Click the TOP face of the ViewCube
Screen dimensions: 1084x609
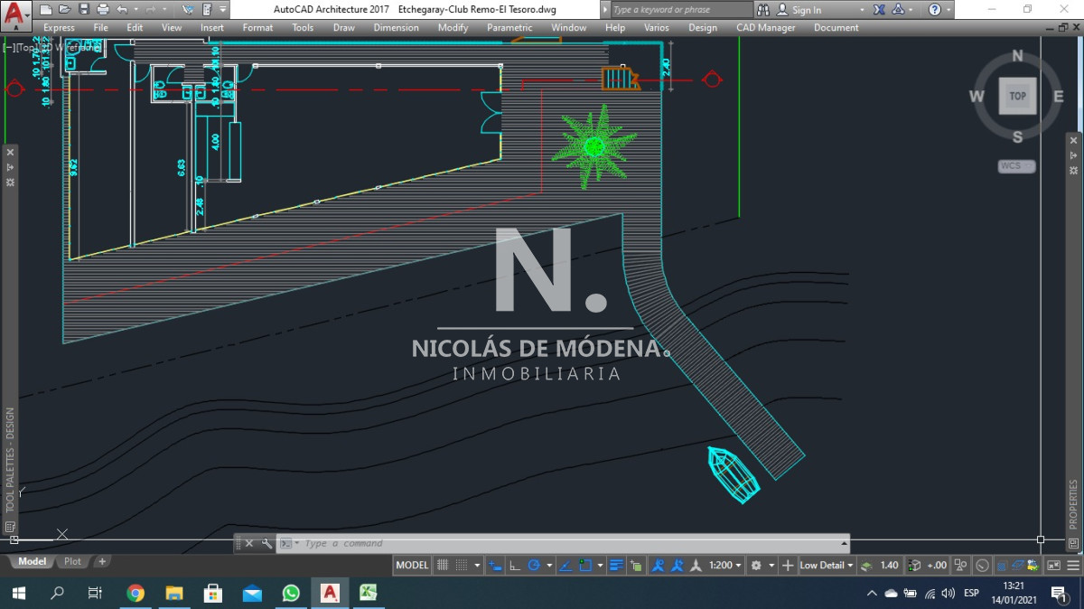click(1017, 96)
